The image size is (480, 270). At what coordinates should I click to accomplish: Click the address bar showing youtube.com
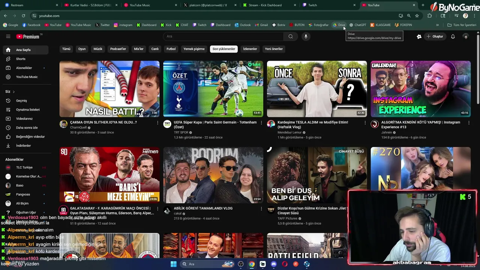214,16
